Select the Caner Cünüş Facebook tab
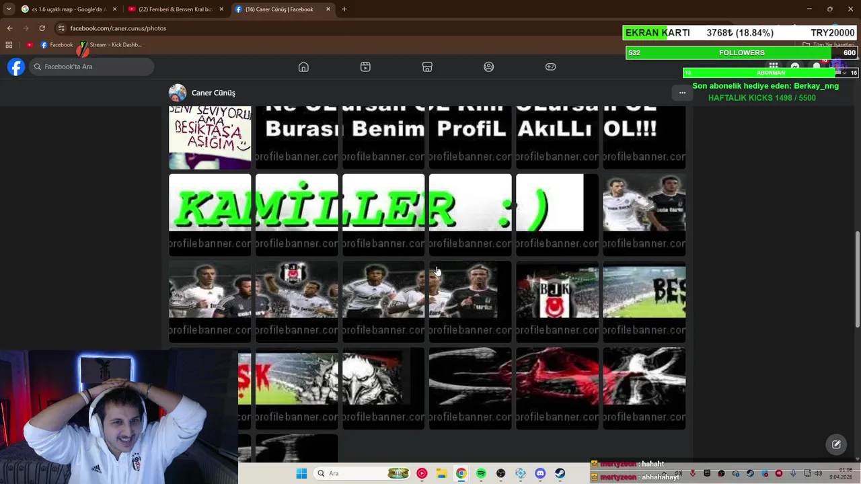 tap(283, 9)
